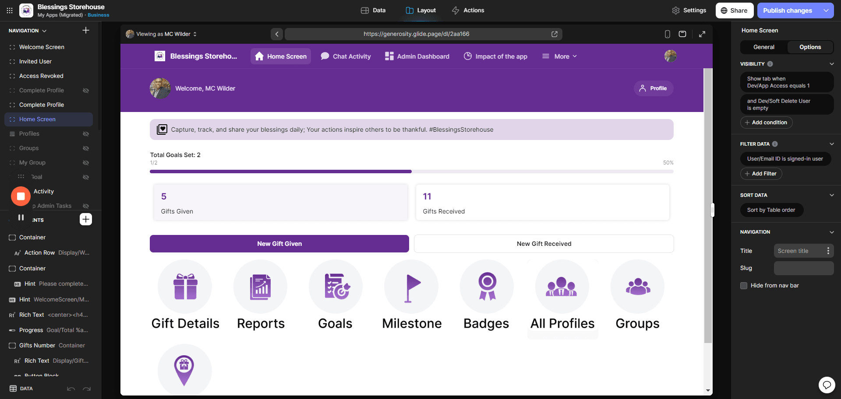Screen dimensions: 841x399
Task: Open the Reports chart icon
Action: (261, 287)
